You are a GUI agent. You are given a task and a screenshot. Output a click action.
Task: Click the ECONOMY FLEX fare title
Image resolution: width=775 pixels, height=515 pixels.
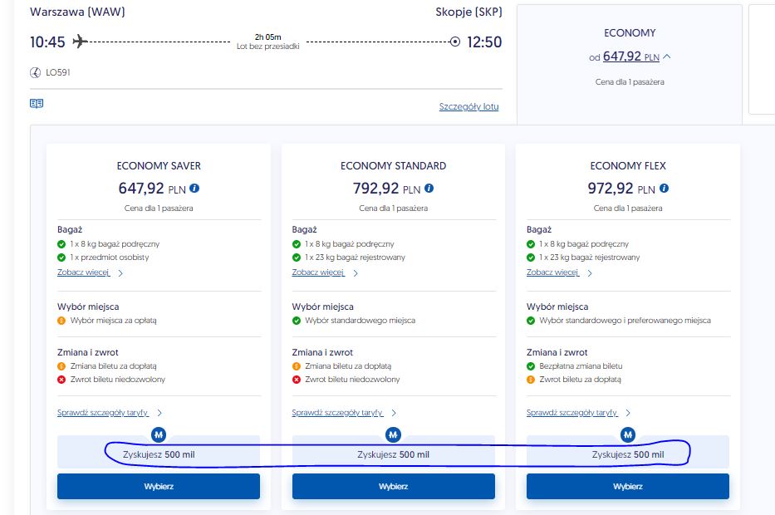point(628,166)
